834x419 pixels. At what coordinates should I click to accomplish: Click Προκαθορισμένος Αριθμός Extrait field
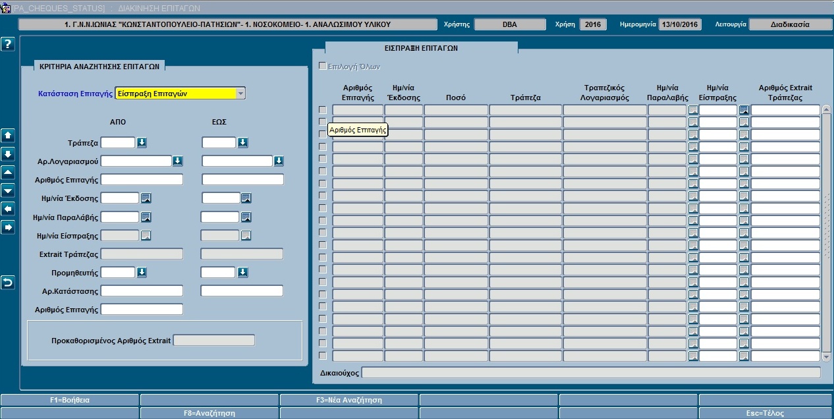pos(213,340)
